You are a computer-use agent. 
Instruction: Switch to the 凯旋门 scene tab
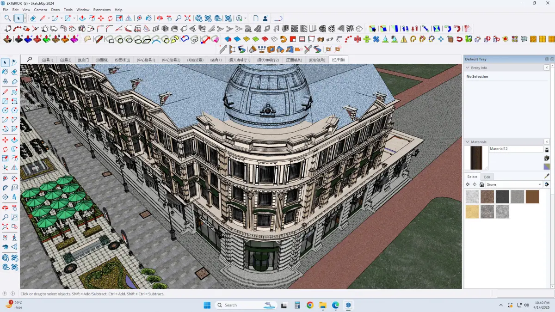click(x=83, y=60)
